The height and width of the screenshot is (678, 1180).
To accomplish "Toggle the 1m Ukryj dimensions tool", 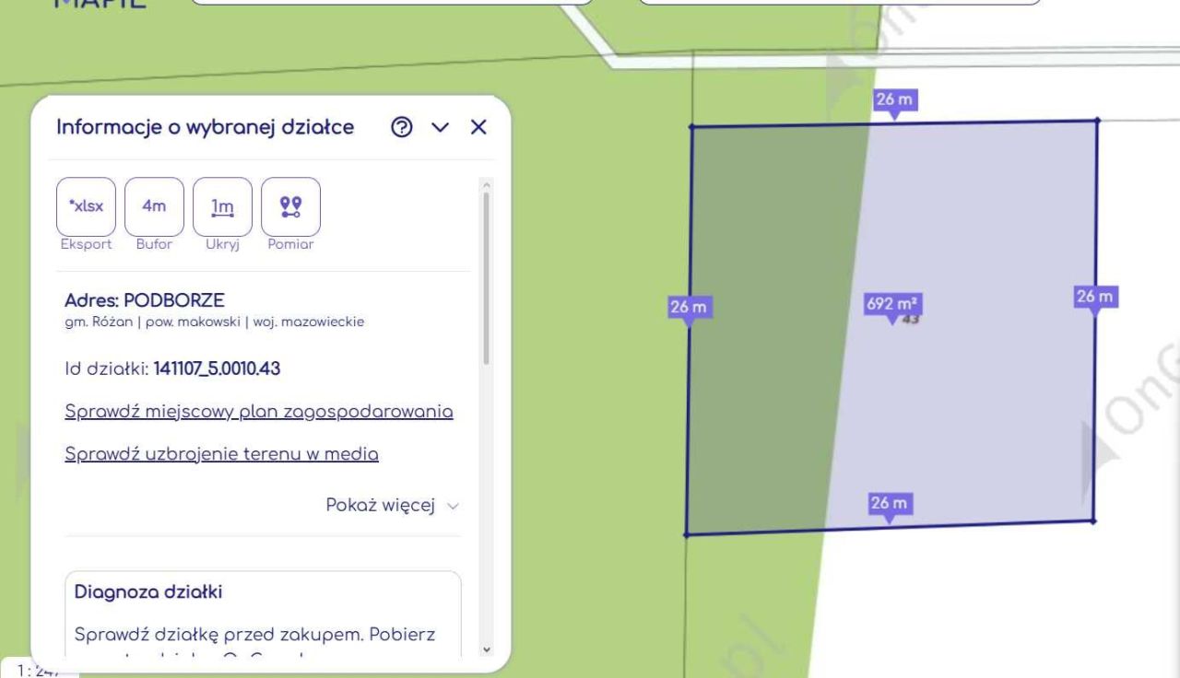I will pos(222,206).
